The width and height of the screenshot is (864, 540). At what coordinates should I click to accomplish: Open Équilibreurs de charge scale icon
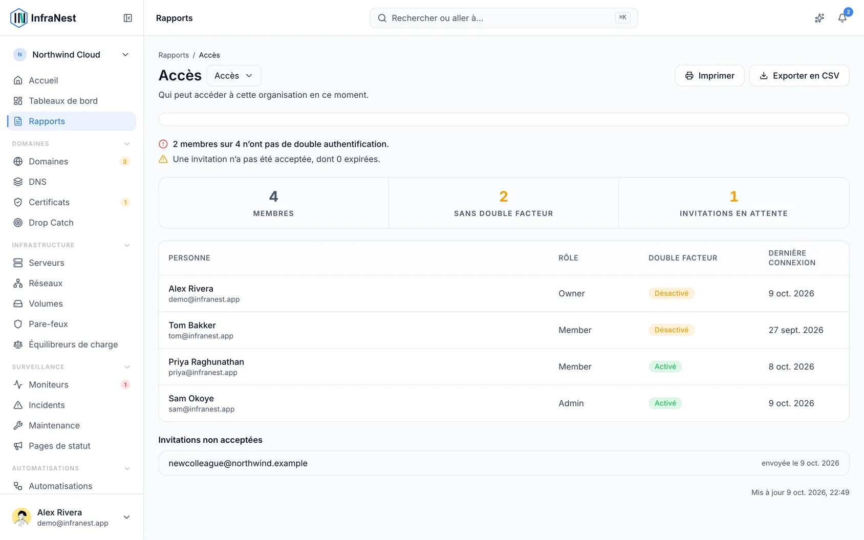(18, 344)
